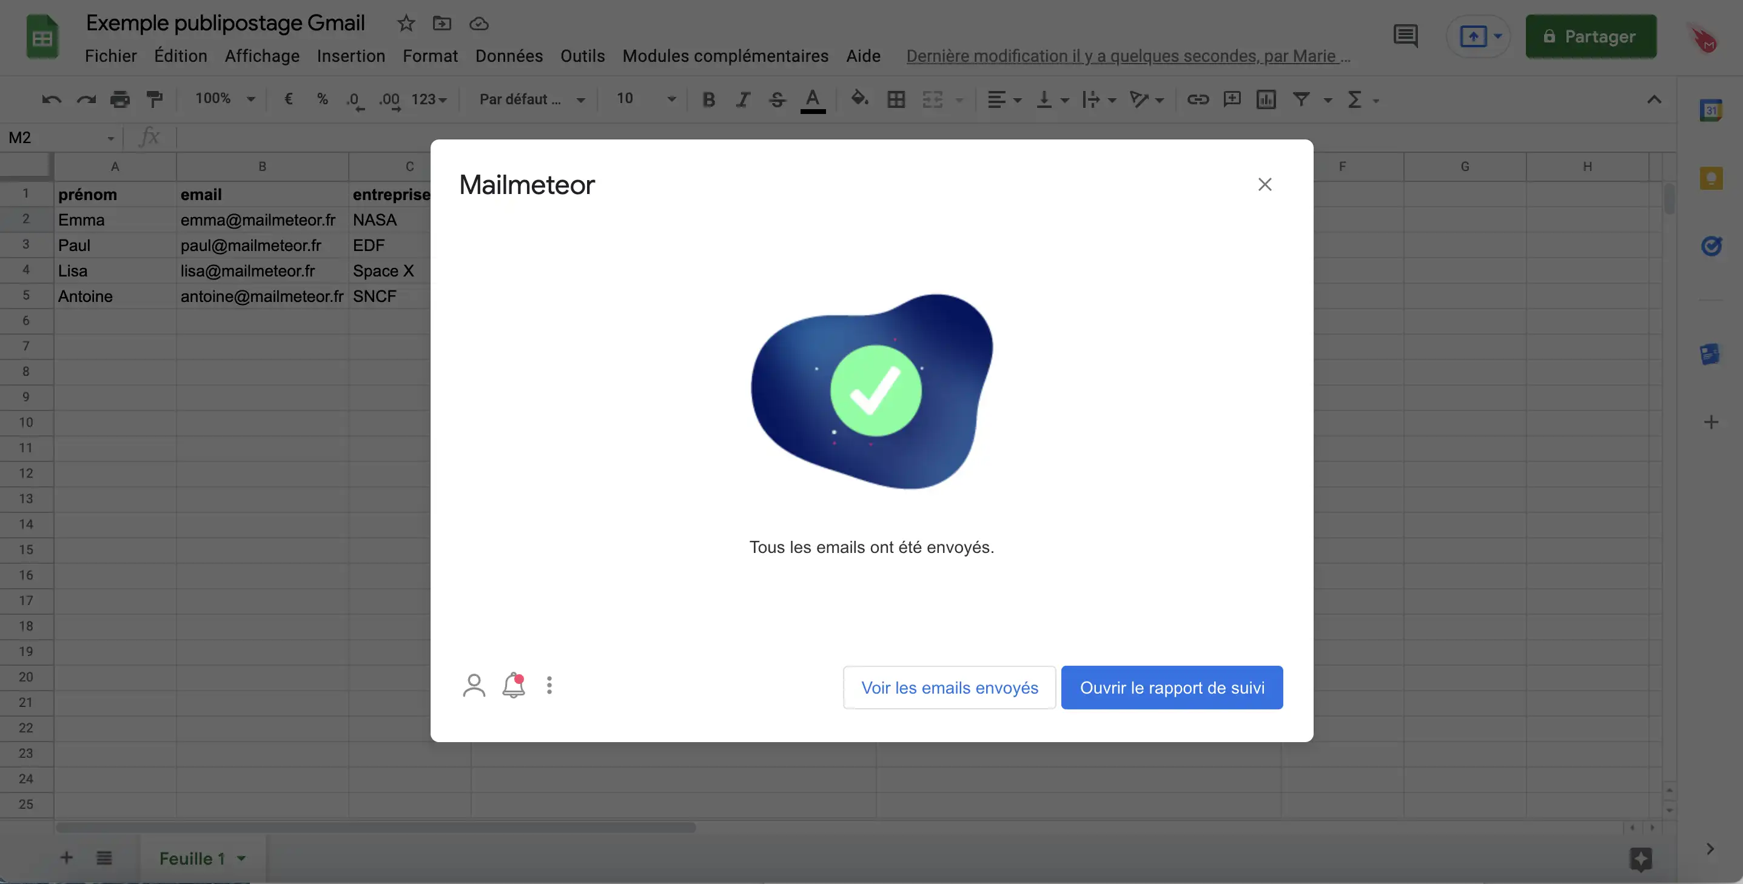The width and height of the screenshot is (1743, 884).
Task: Increase decimal places button
Action: [x=390, y=101]
